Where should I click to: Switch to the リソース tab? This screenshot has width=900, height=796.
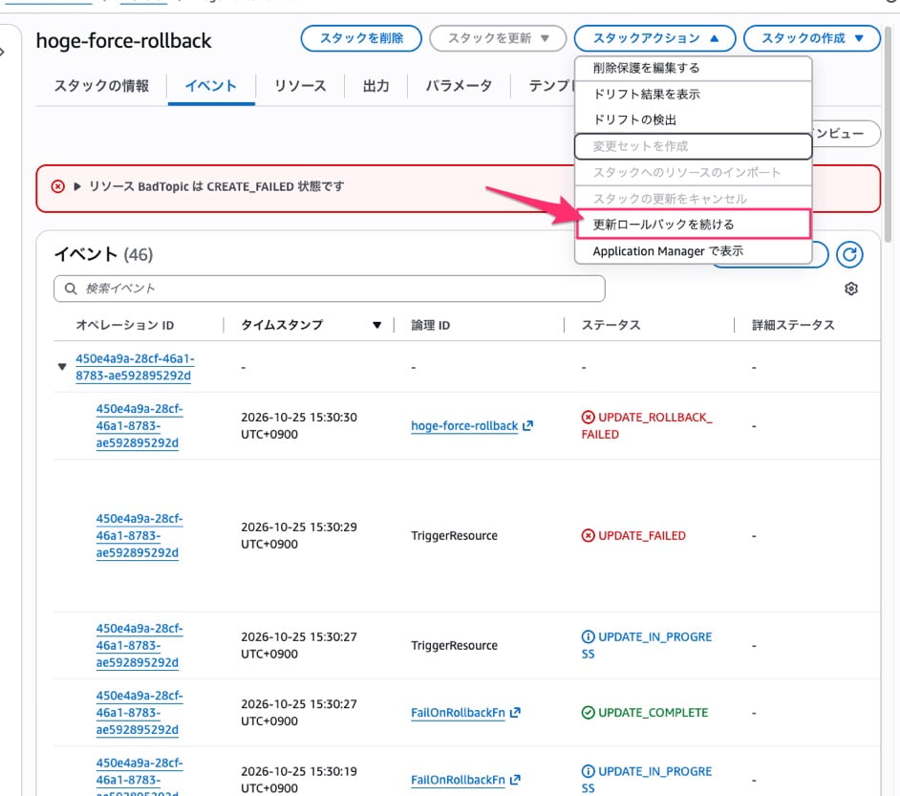(x=300, y=86)
